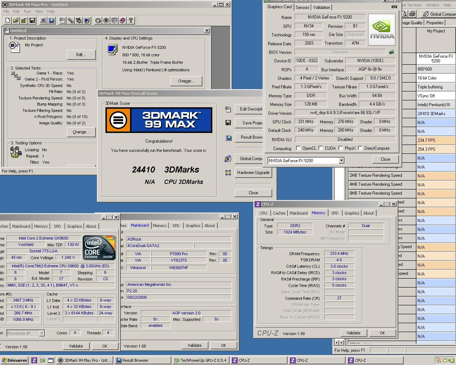Switch to SPD tab in CPU-Z Memory window
Image resolution: width=456 pixels, height=365 pixels.
tap(335, 213)
